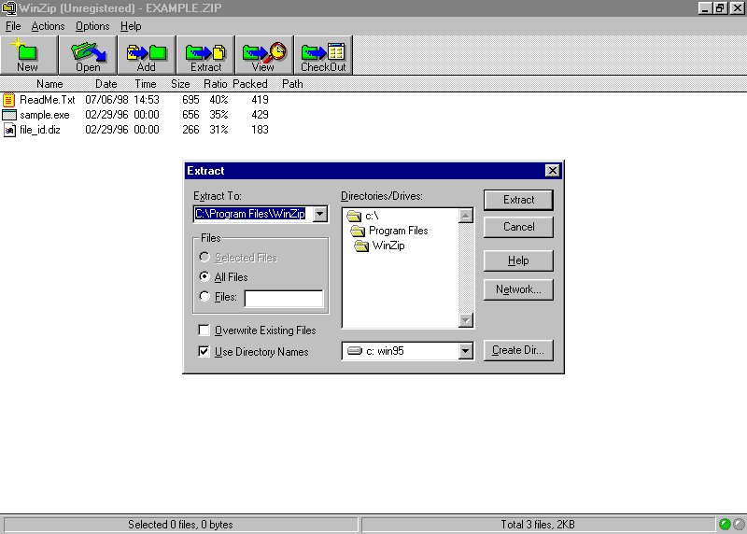Click the Network... button
Screen dimensions: 747x534
[518, 289]
